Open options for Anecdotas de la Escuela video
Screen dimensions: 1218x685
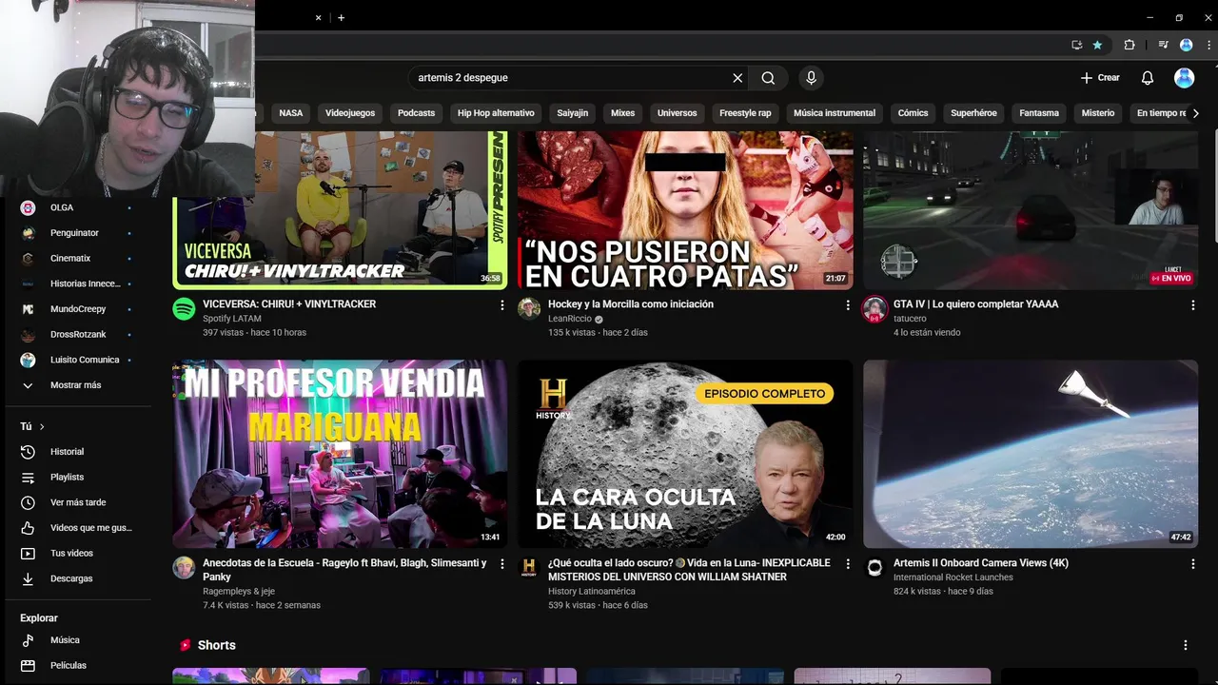point(502,564)
